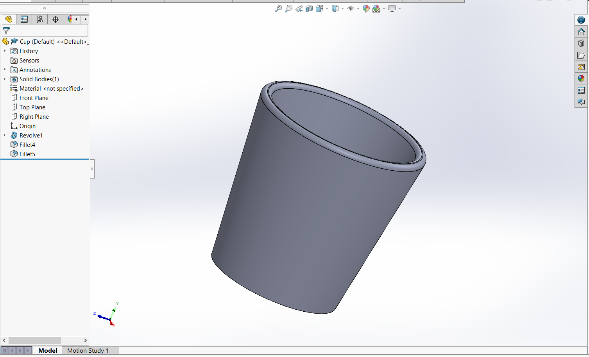Open the Display Style dropdown arrow
The image size is (589, 357).
pos(343,9)
